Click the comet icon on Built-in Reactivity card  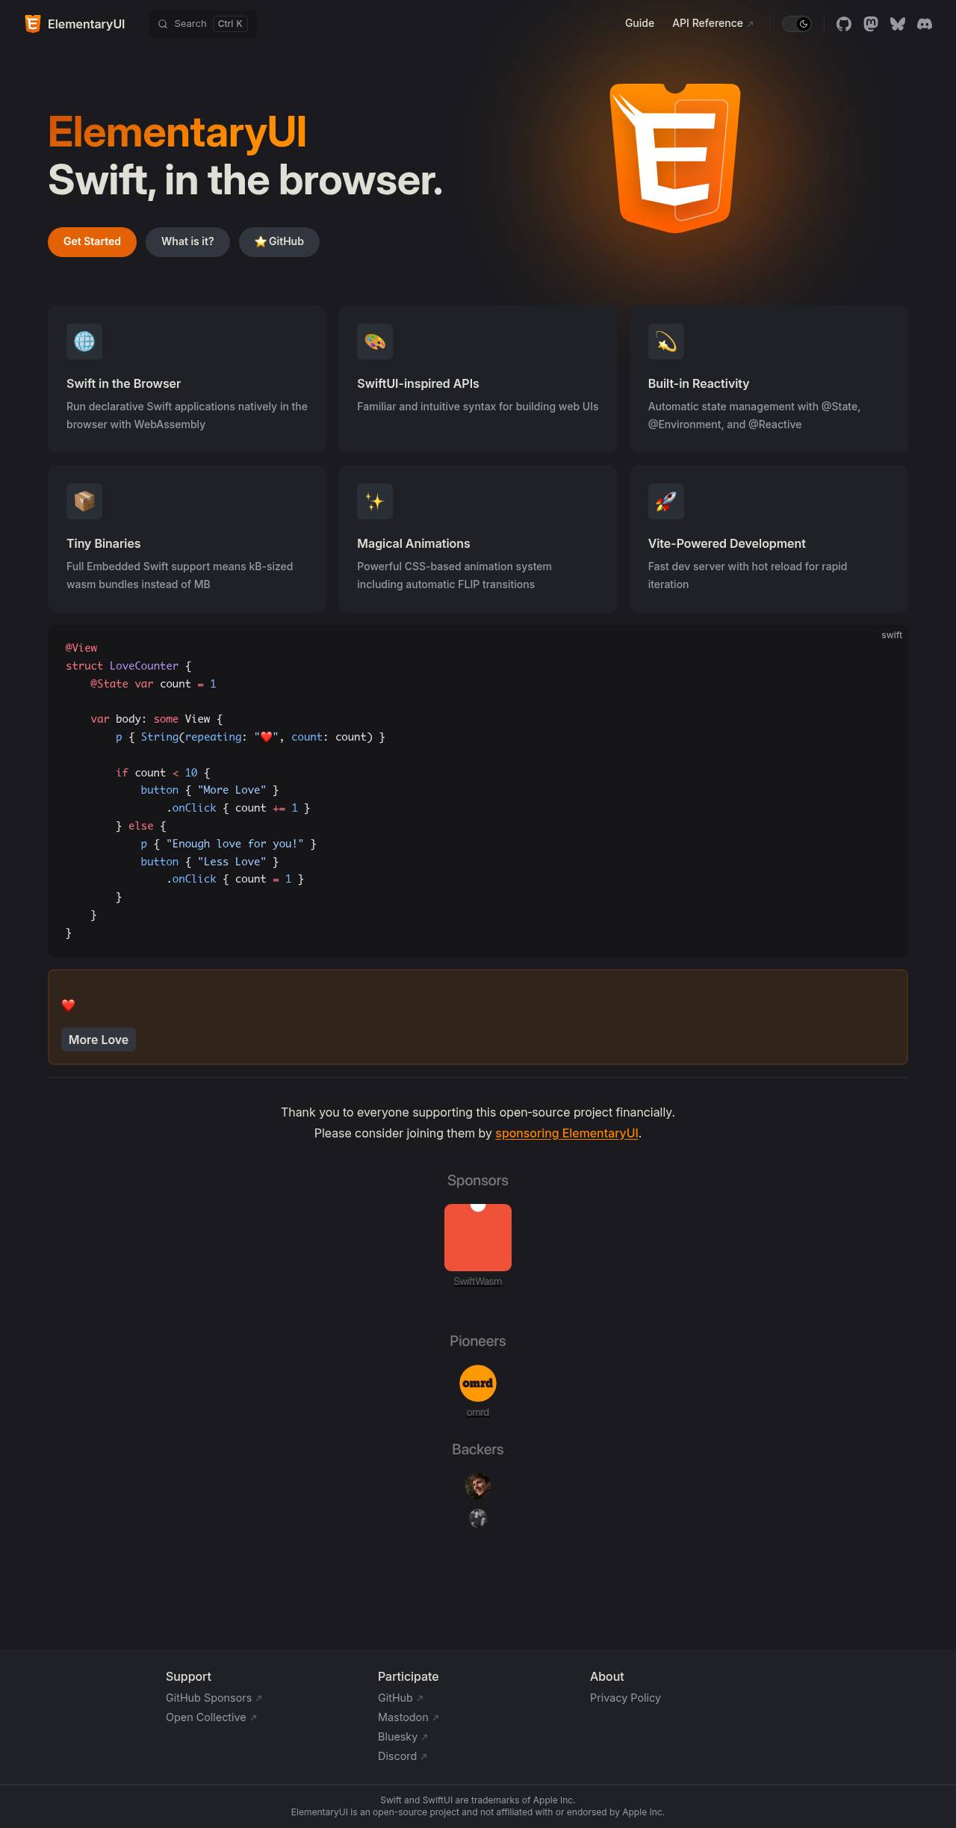click(666, 342)
